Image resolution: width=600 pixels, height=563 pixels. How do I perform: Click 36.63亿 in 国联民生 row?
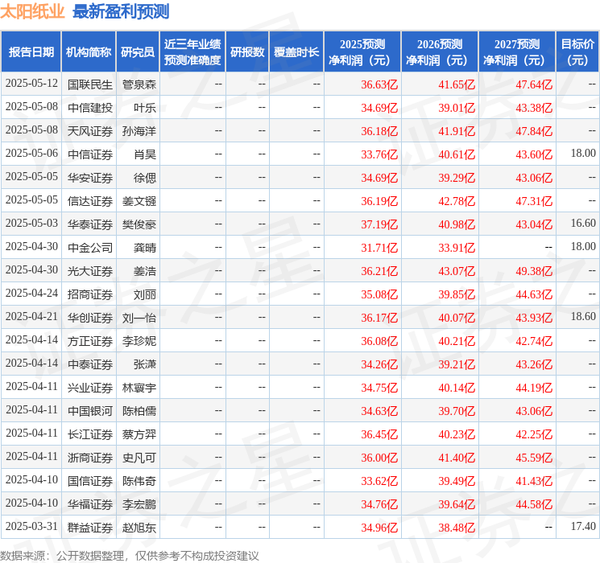coord(379,84)
